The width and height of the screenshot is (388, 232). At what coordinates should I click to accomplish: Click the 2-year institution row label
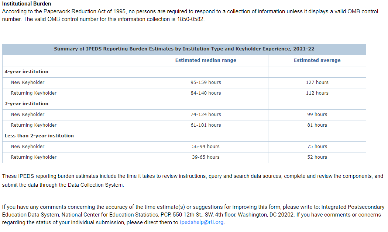pos(27,104)
